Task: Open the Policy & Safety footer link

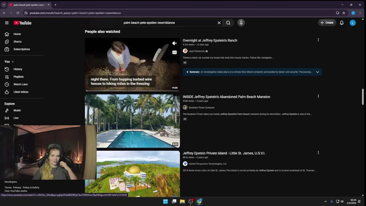Action: click(x=31, y=188)
